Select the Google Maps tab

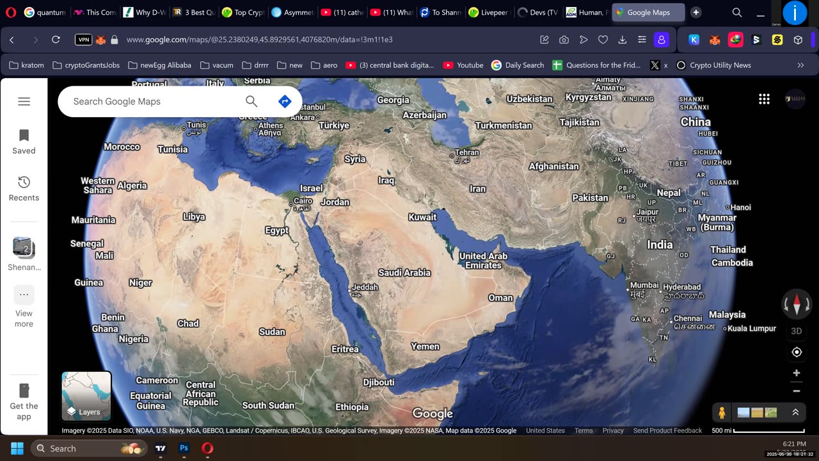pyautogui.click(x=648, y=12)
